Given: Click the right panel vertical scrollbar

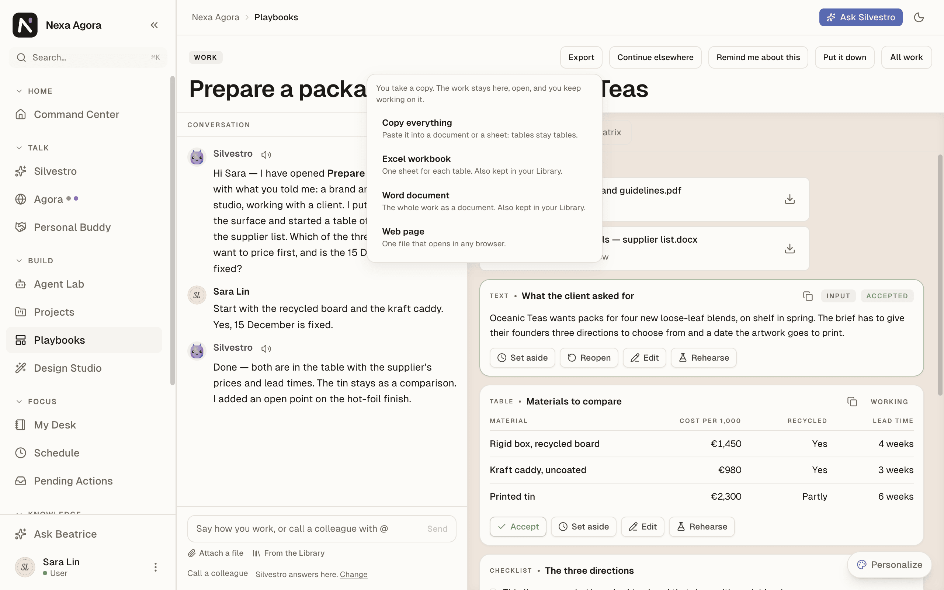Looking at the screenshot, I should tap(940, 275).
